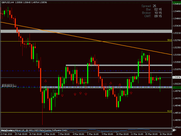
Task: Click the current price label 1.50596
Action: 177,77
